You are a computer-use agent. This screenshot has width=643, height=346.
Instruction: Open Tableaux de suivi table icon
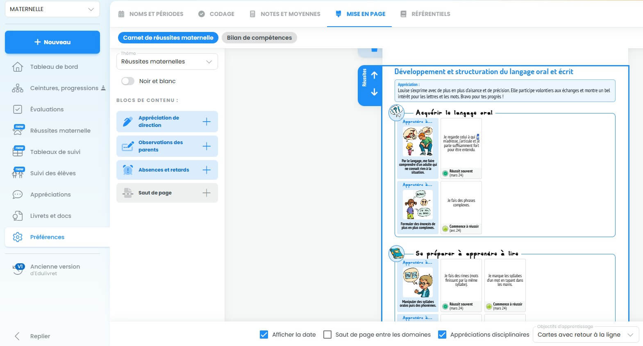(18, 152)
